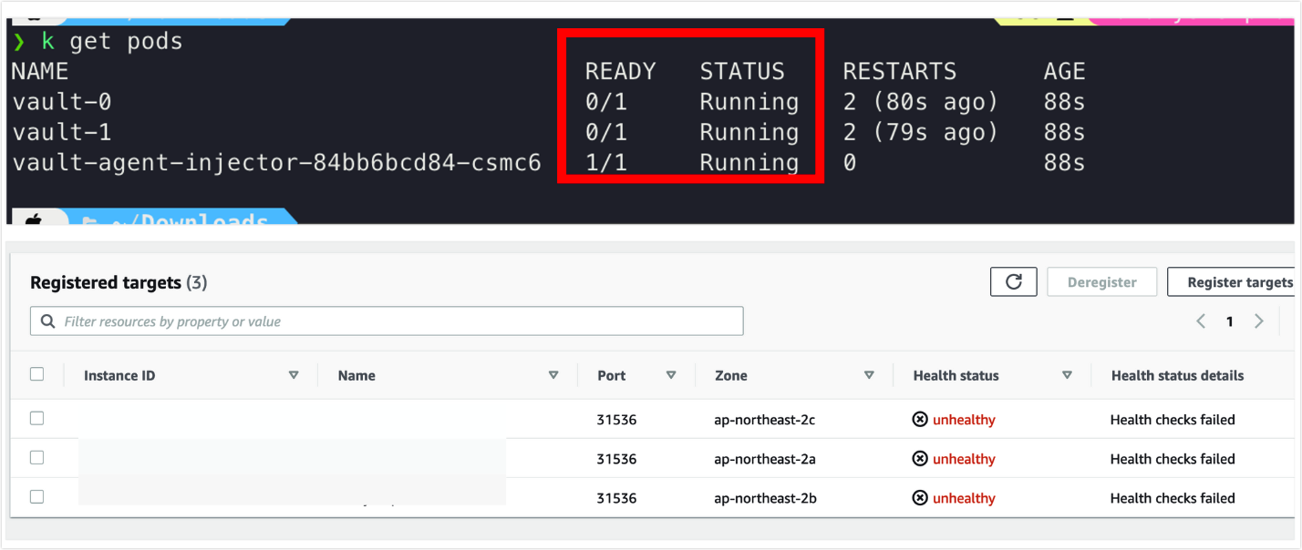Click the STATUS column header in terminal
The image size is (1302, 550).
(742, 72)
